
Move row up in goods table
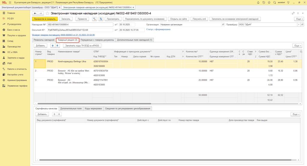coord(53,46)
